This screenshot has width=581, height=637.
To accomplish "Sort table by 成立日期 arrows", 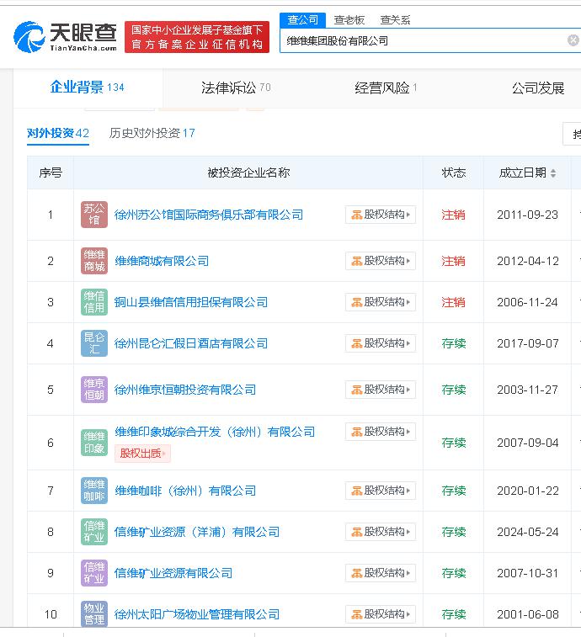I will (553, 173).
